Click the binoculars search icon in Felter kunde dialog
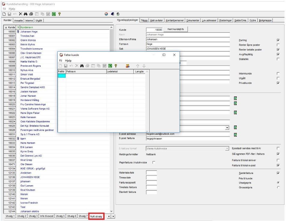286x221 pixels. [82, 66]
